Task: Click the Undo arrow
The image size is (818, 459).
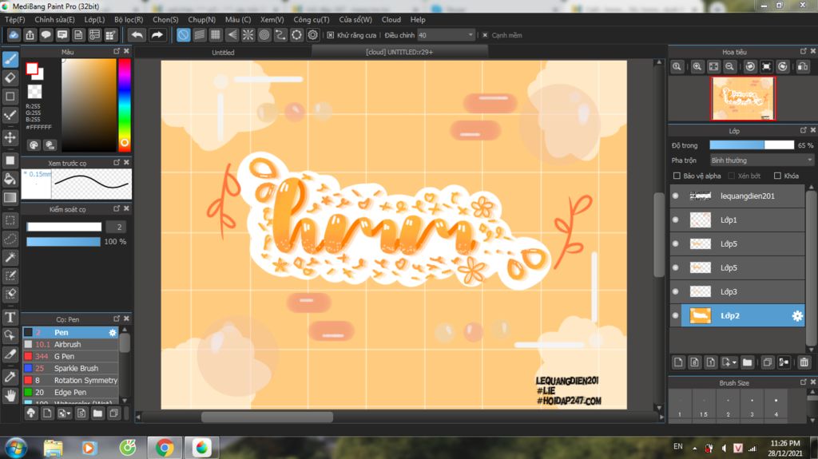Action: 137,35
